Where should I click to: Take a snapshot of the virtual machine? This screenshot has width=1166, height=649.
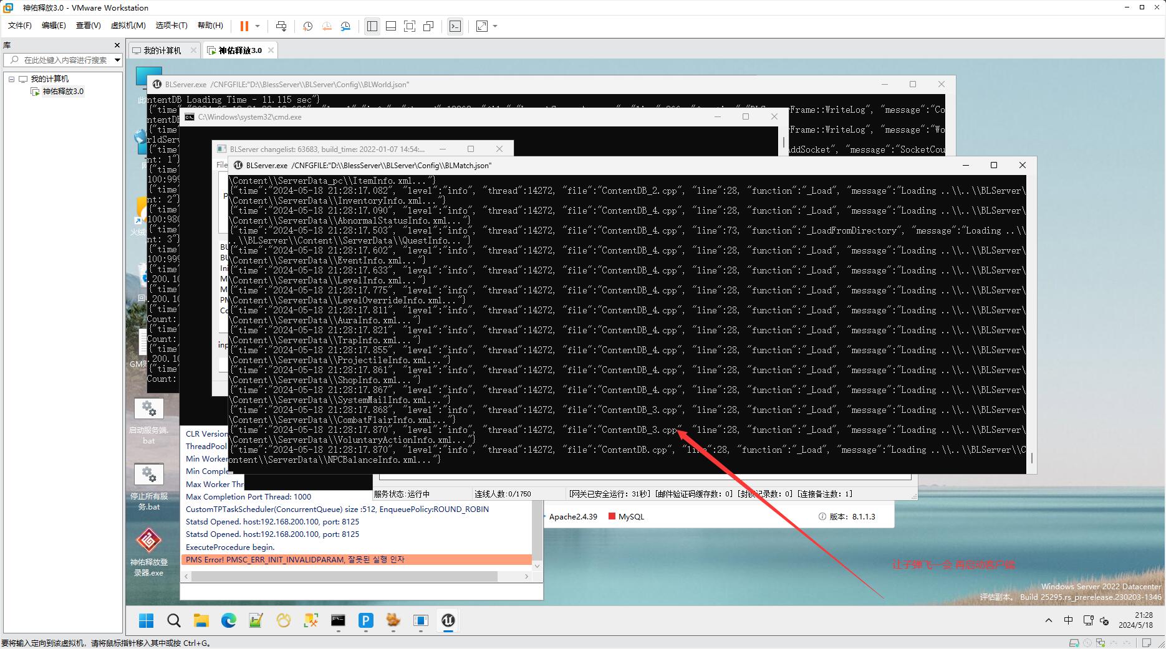(x=307, y=26)
